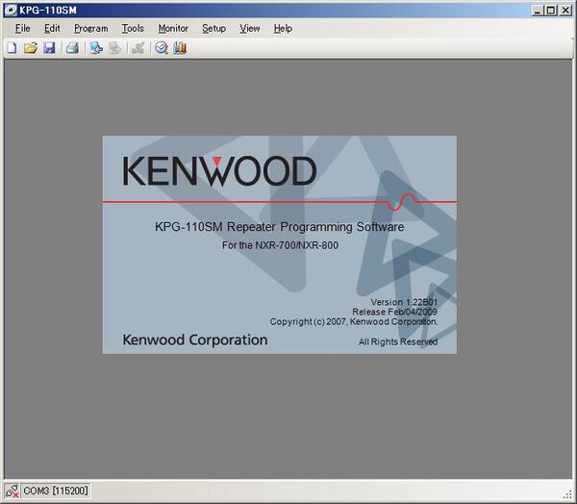Image resolution: width=577 pixels, height=504 pixels.
Task: Open the File menu
Action: (x=22, y=28)
